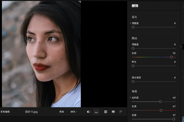
Task: Click the 眉毛增强 value 0
Action: 175,78
